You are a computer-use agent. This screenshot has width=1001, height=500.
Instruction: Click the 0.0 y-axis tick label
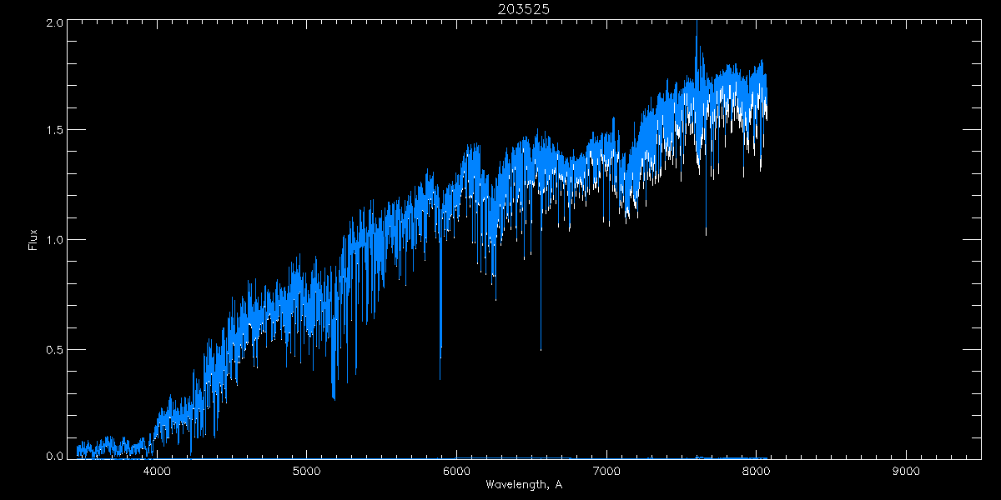click(x=55, y=456)
